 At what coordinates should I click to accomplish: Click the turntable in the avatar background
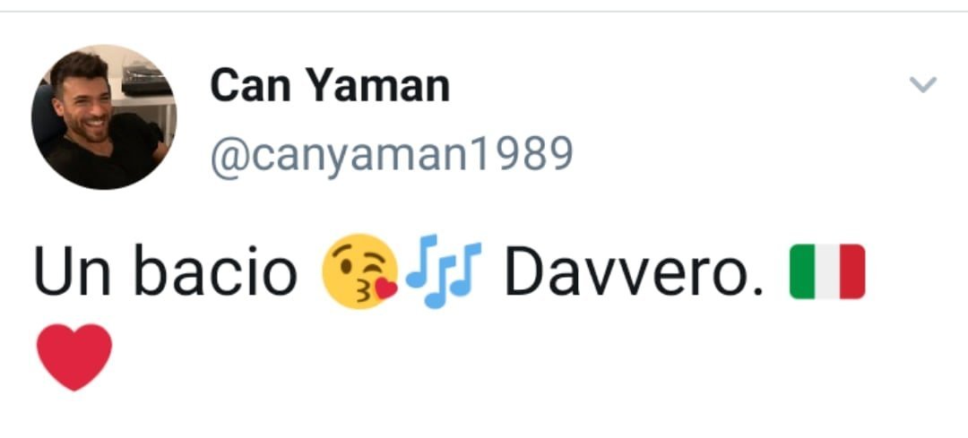(x=146, y=82)
